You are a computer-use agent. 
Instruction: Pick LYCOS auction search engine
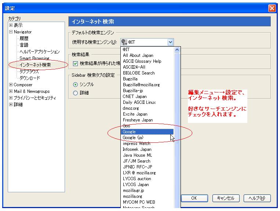click(147, 179)
